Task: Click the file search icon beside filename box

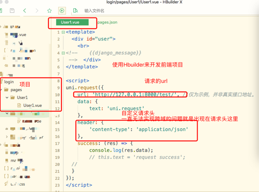Action: point(75,11)
